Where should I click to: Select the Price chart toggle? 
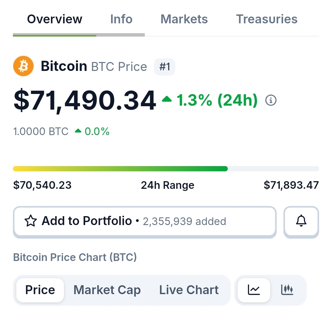pyautogui.click(x=40, y=290)
